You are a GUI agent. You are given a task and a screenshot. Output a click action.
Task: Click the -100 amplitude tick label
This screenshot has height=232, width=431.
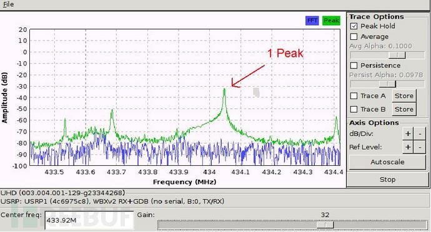point(19,166)
